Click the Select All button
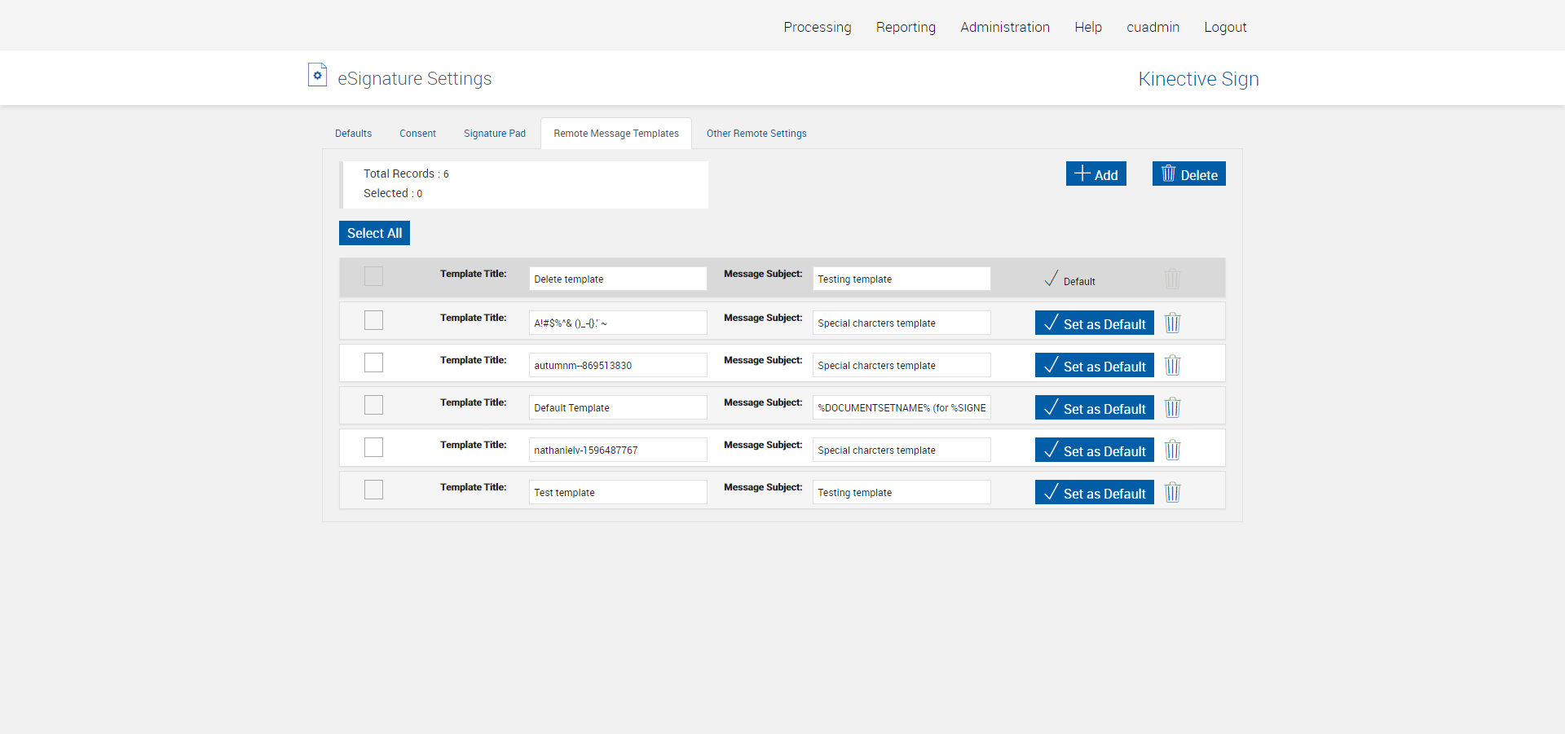This screenshot has width=1565, height=734. (x=374, y=233)
